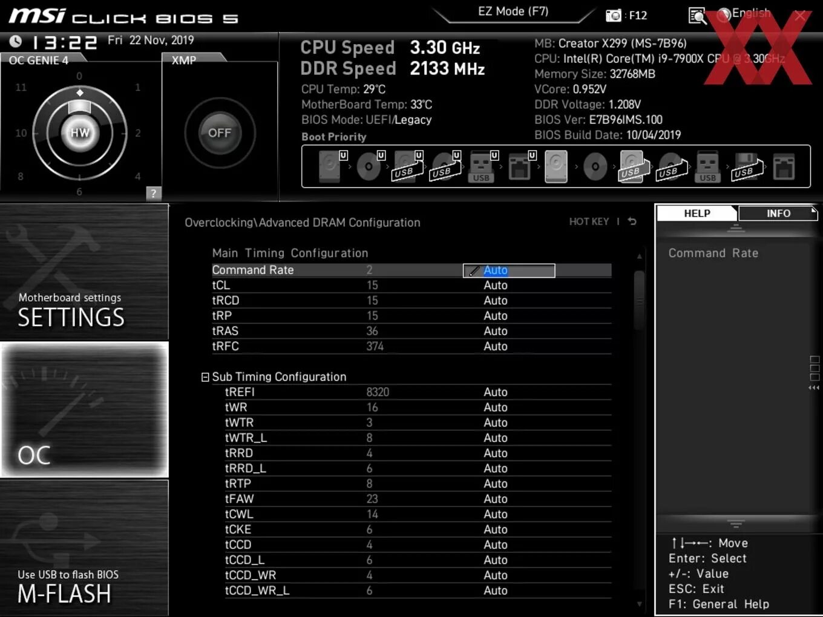This screenshot has width=823, height=617.
Task: Open the tRAS Auto value field
Action: pyautogui.click(x=496, y=331)
